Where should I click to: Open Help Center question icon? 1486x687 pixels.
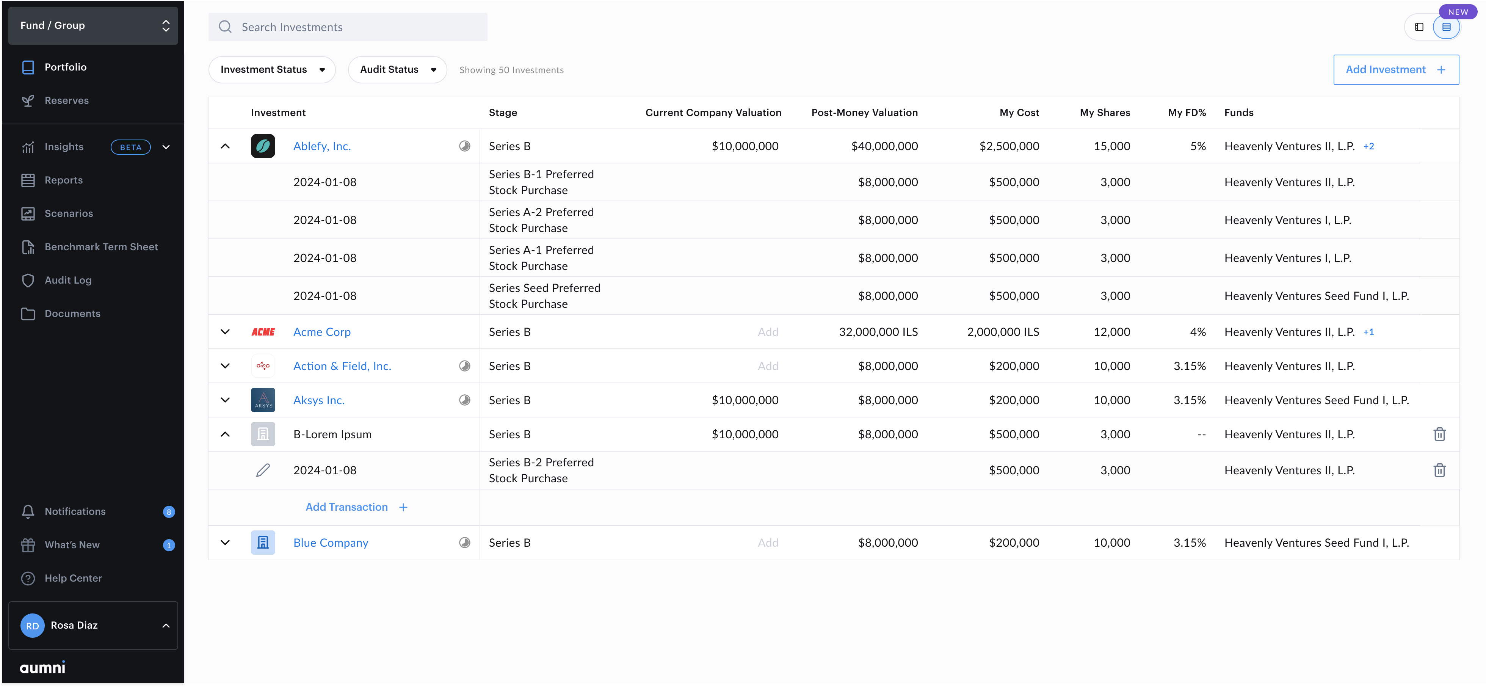click(28, 579)
